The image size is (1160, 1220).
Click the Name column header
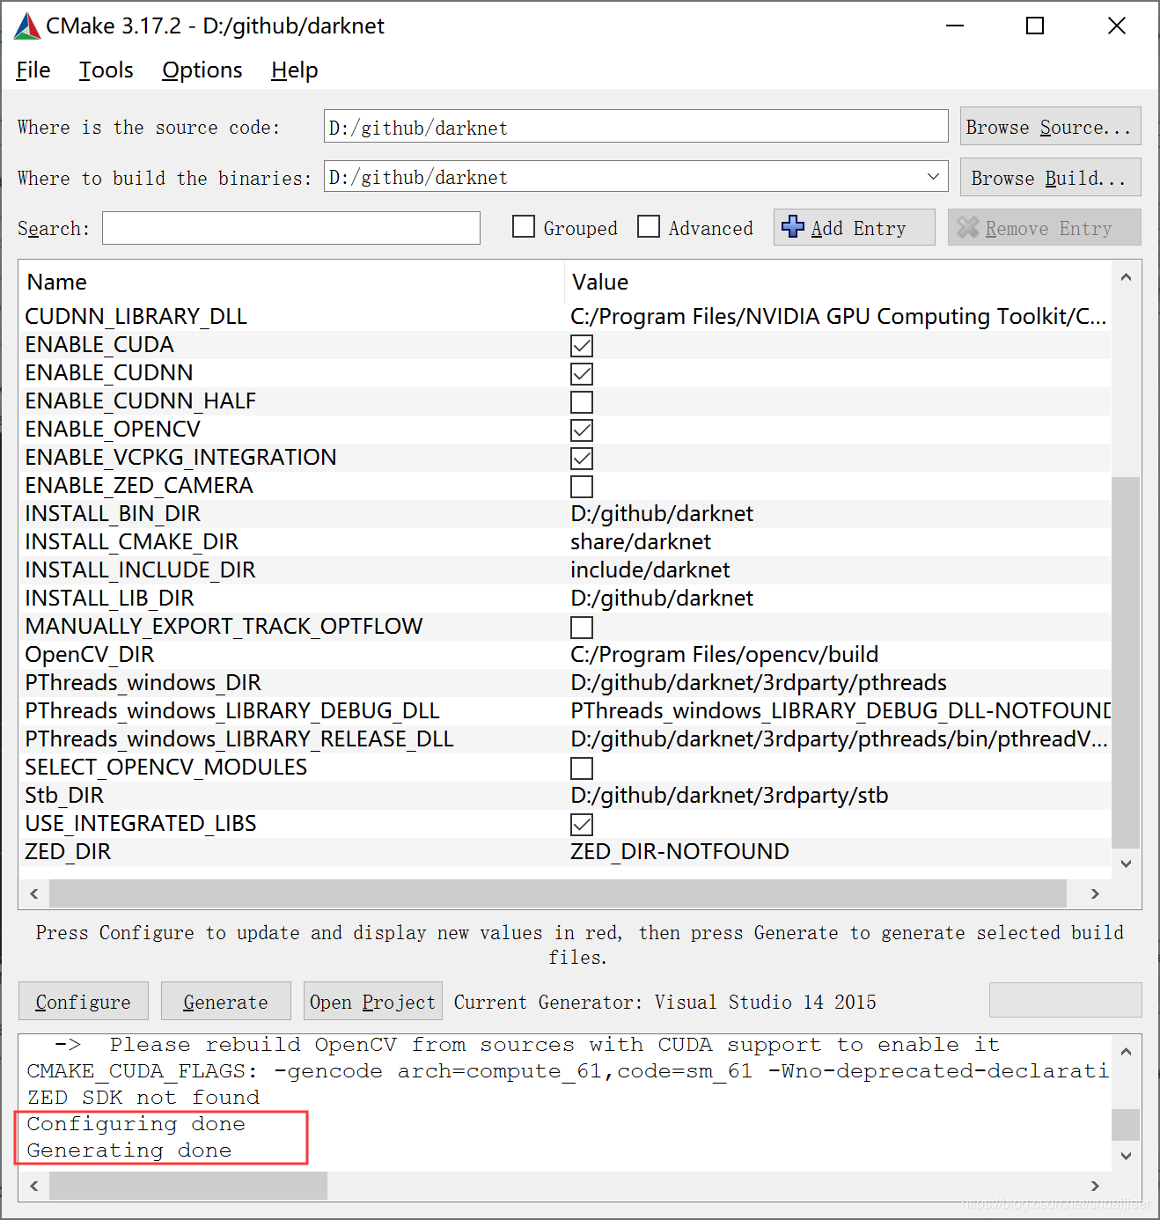click(57, 282)
